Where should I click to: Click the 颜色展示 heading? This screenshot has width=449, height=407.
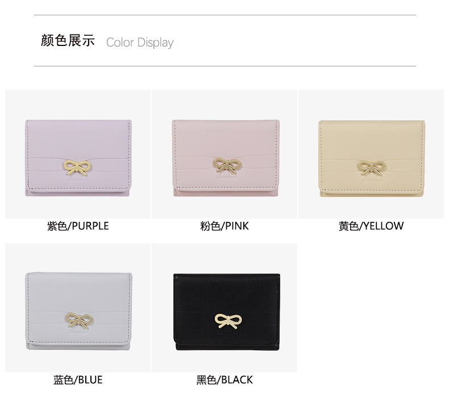coord(68,40)
